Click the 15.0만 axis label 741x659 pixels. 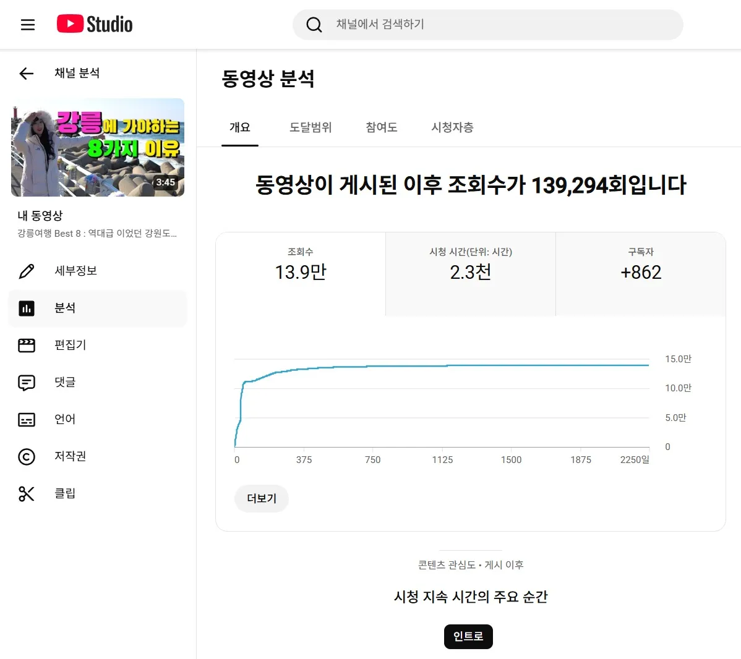click(678, 359)
